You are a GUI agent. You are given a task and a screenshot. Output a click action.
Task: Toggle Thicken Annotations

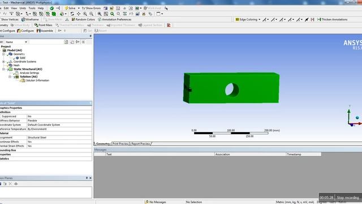(x=332, y=19)
